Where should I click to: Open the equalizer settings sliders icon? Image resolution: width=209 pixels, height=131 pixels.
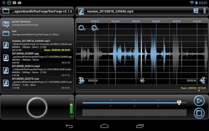point(196,11)
